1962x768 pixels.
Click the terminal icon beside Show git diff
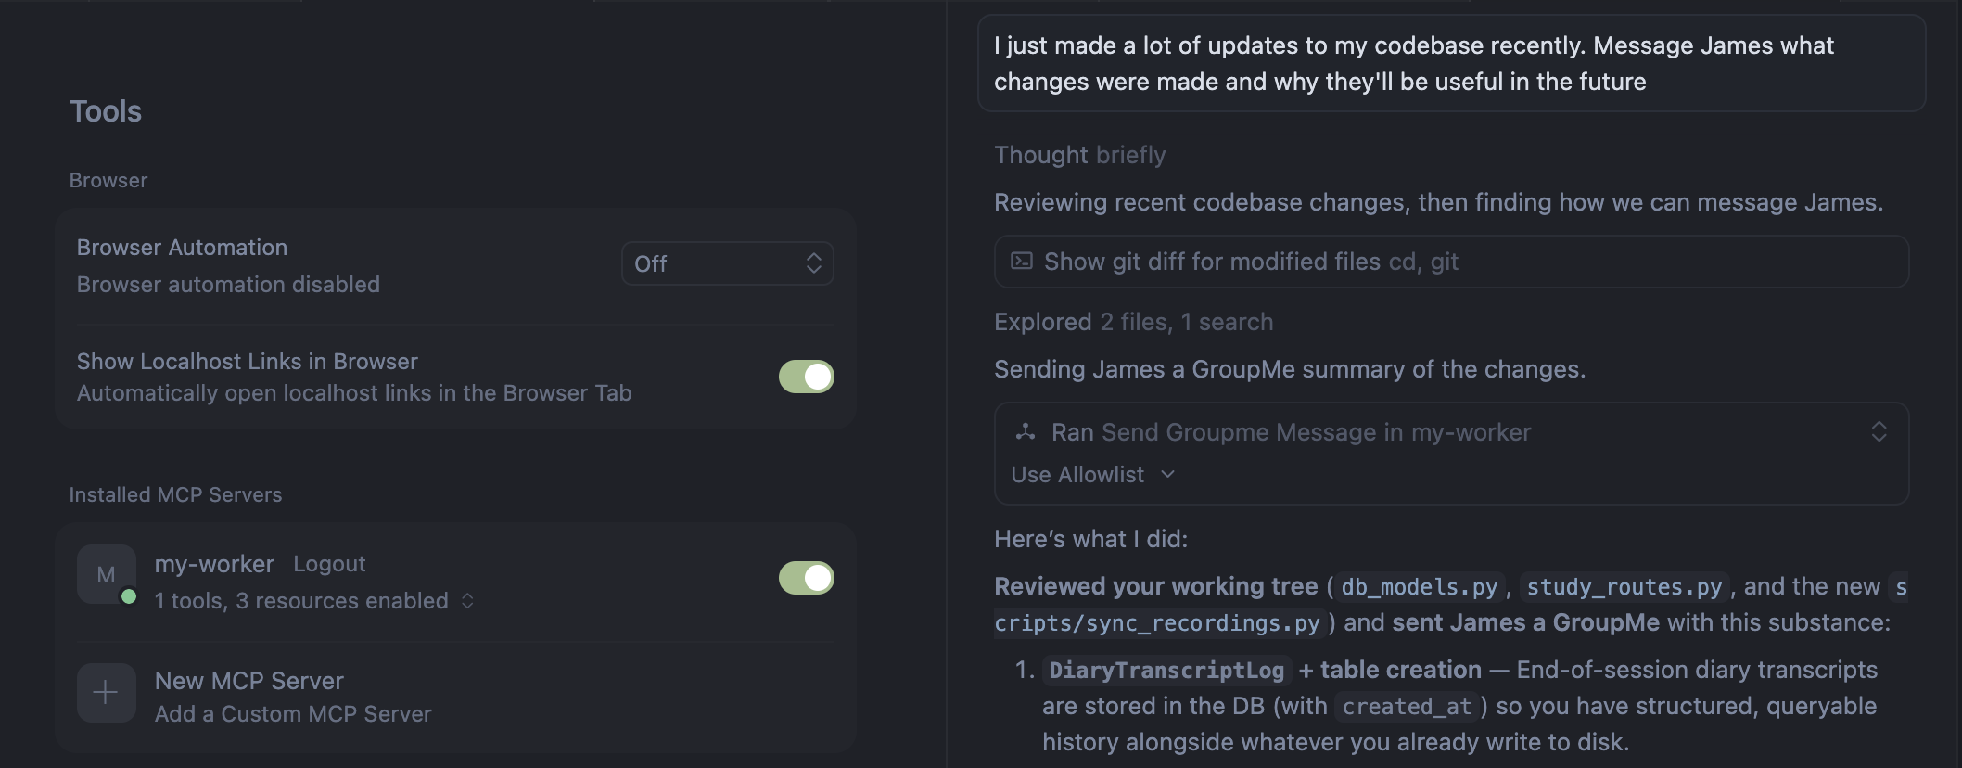[1021, 262]
